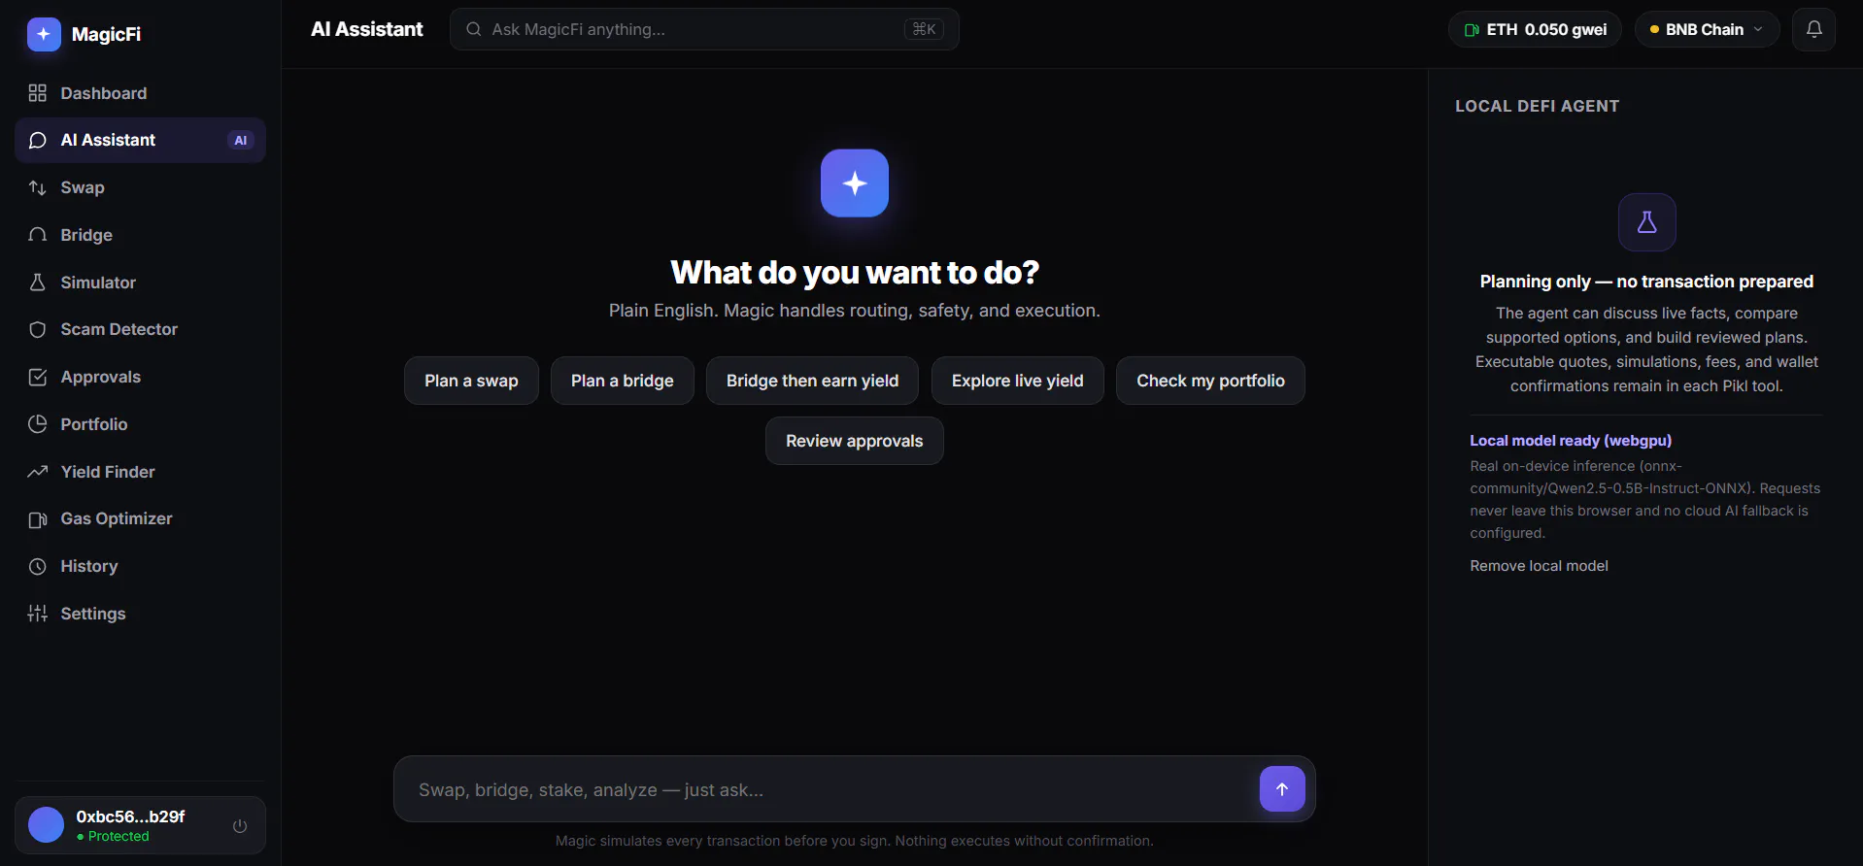Image resolution: width=1863 pixels, height=866 pixels.
Task: Click the Yield Finder trending icon
Action: (x=38, y=472)
